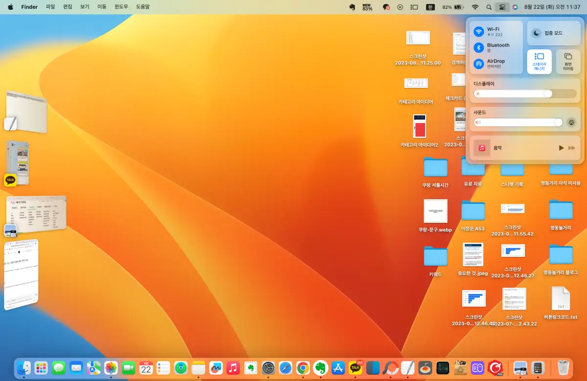
Task: Open 화면 미러링 screen mirroring
Action: (x=568, y=62)
